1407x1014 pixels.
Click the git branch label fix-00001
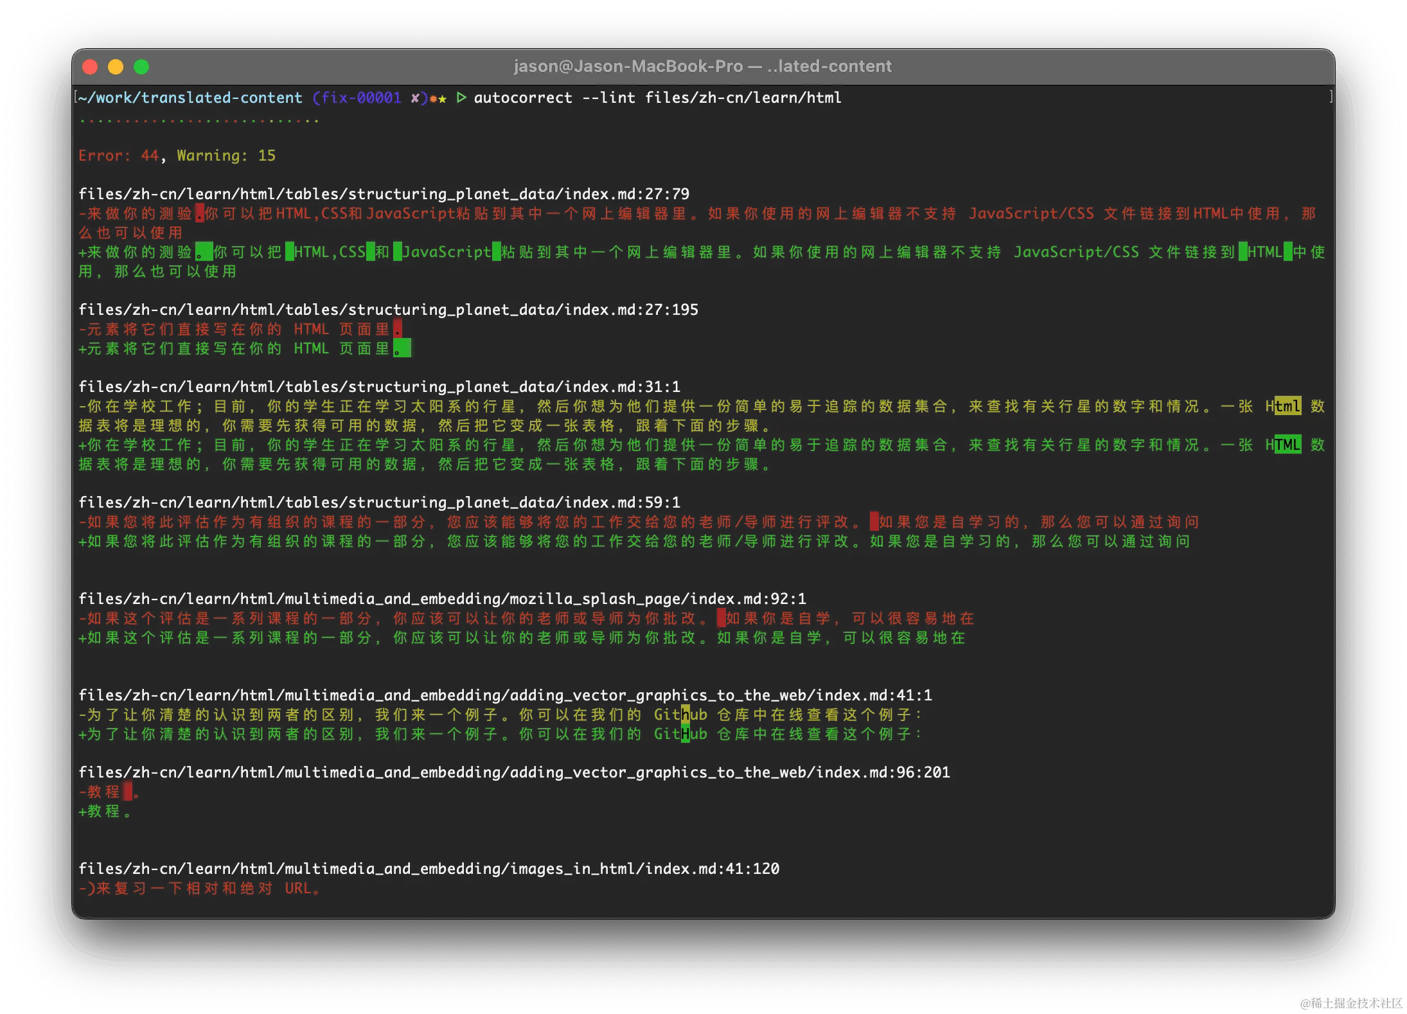361,98
